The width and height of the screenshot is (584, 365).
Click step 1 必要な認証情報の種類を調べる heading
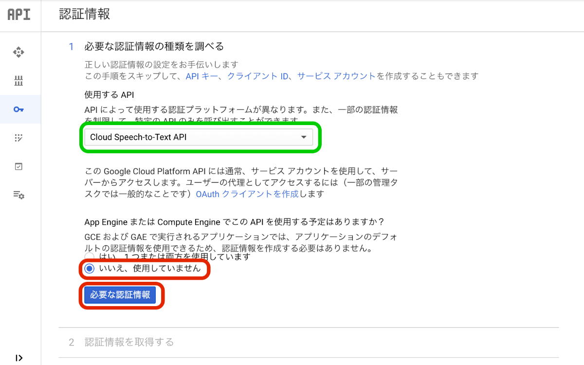(x=154, y=47)
